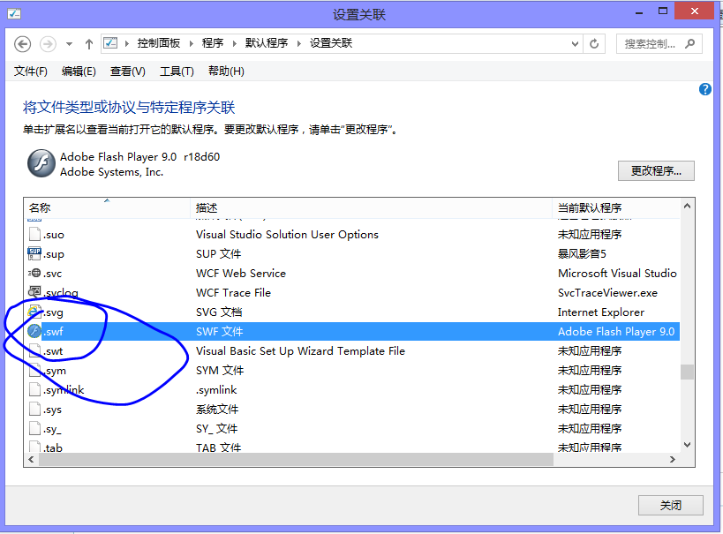Open the 帮助(H) menu
This screenshot has width=723, height=534.
tap(226, 71)
